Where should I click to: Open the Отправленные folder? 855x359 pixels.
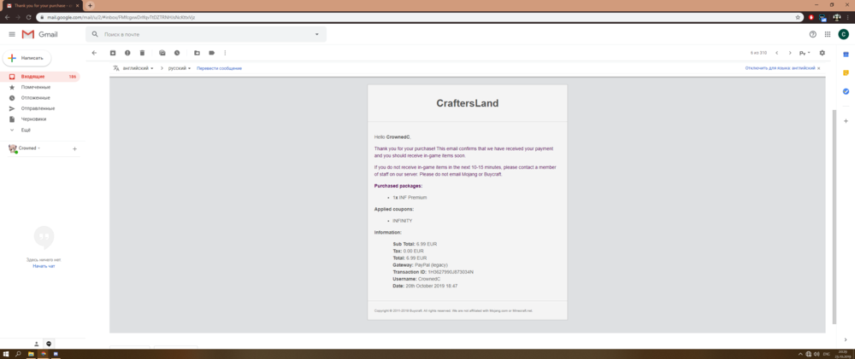click(38, 108)
